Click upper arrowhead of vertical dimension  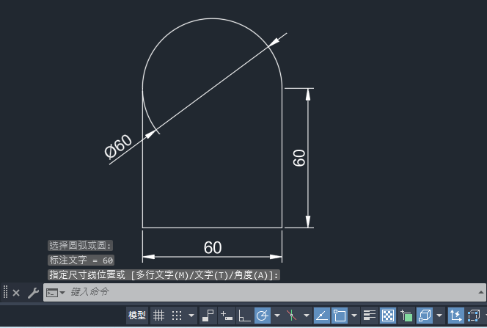[x=308, y=95]
